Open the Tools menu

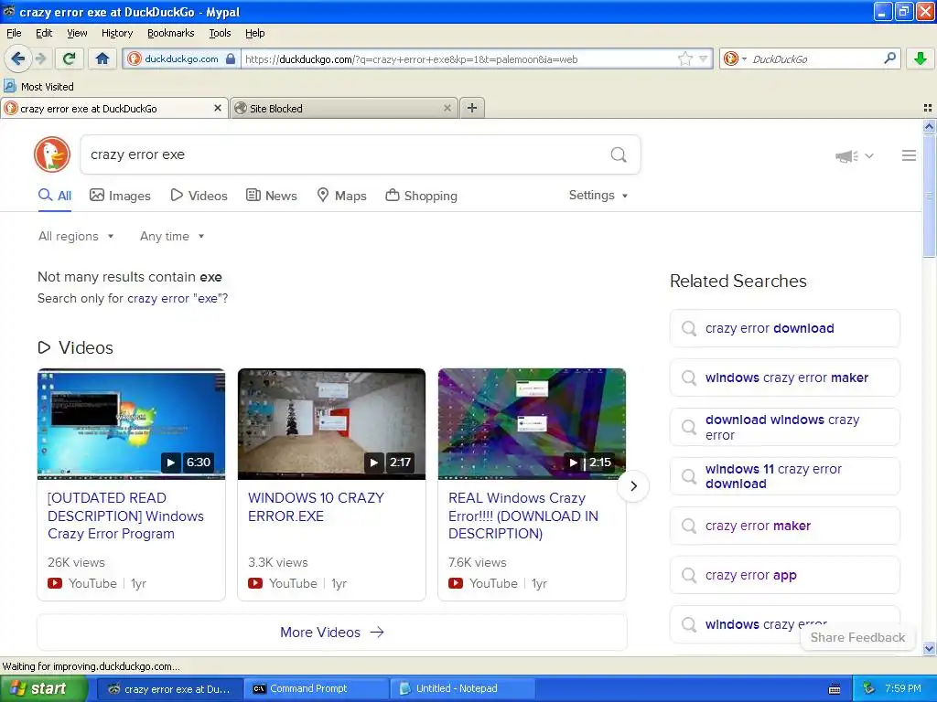[220, 33]
